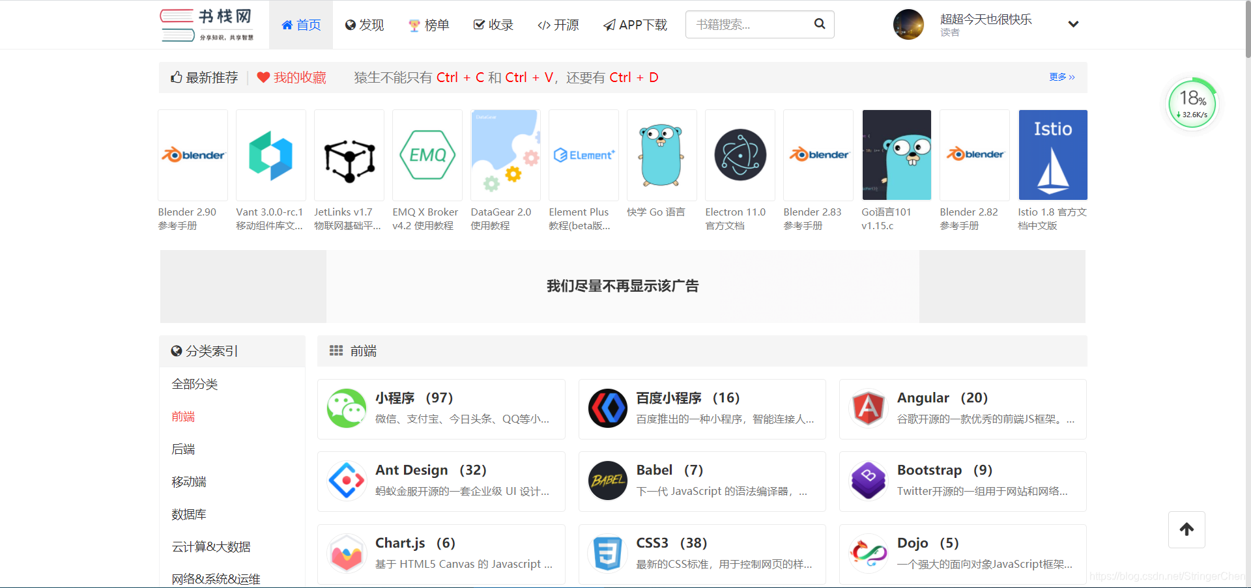The height and width of the screenshot is (588, 1251).
Task: Select the 后端 category
Action: [x=183, y=449]
